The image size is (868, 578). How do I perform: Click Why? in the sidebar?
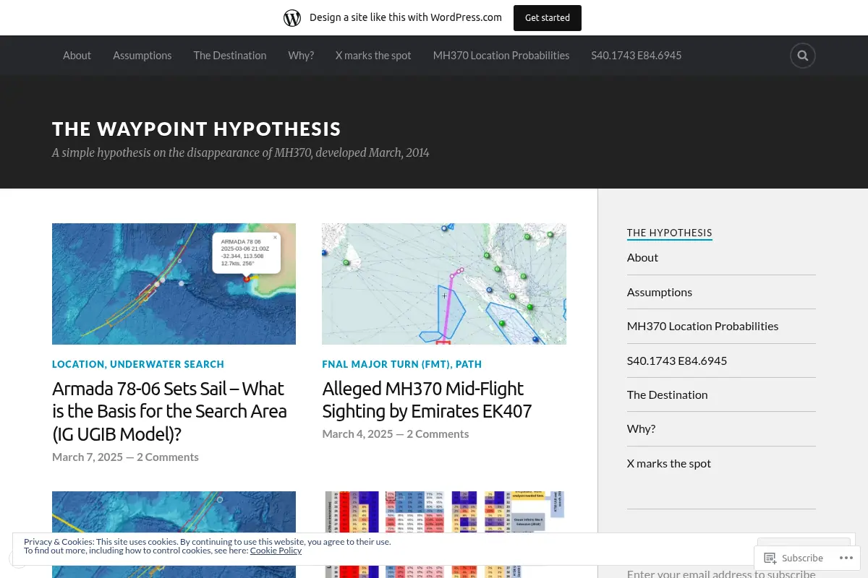click(x=641, y=428)
